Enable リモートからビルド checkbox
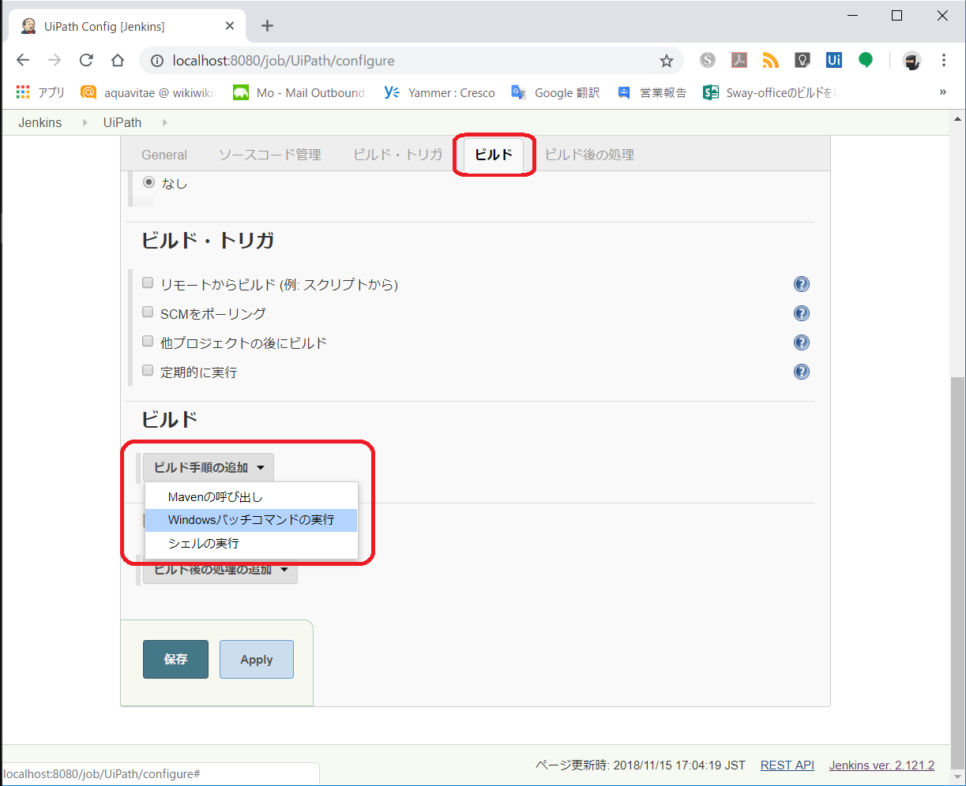The height and width of the screenshot is (786, 966). tap(148, 283)
